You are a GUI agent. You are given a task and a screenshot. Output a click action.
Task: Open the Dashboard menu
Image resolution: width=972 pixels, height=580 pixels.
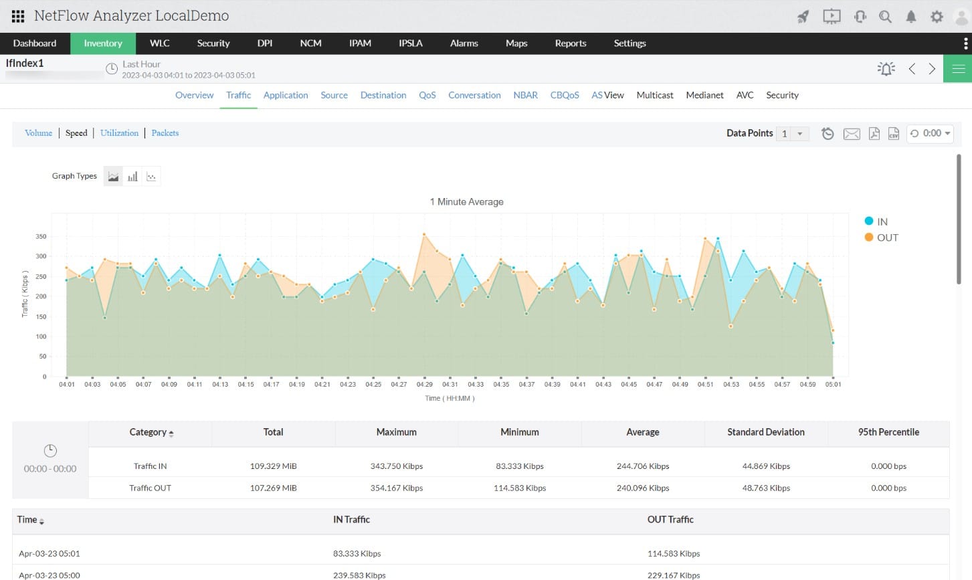pyautogui.click(x=35, y=43)
